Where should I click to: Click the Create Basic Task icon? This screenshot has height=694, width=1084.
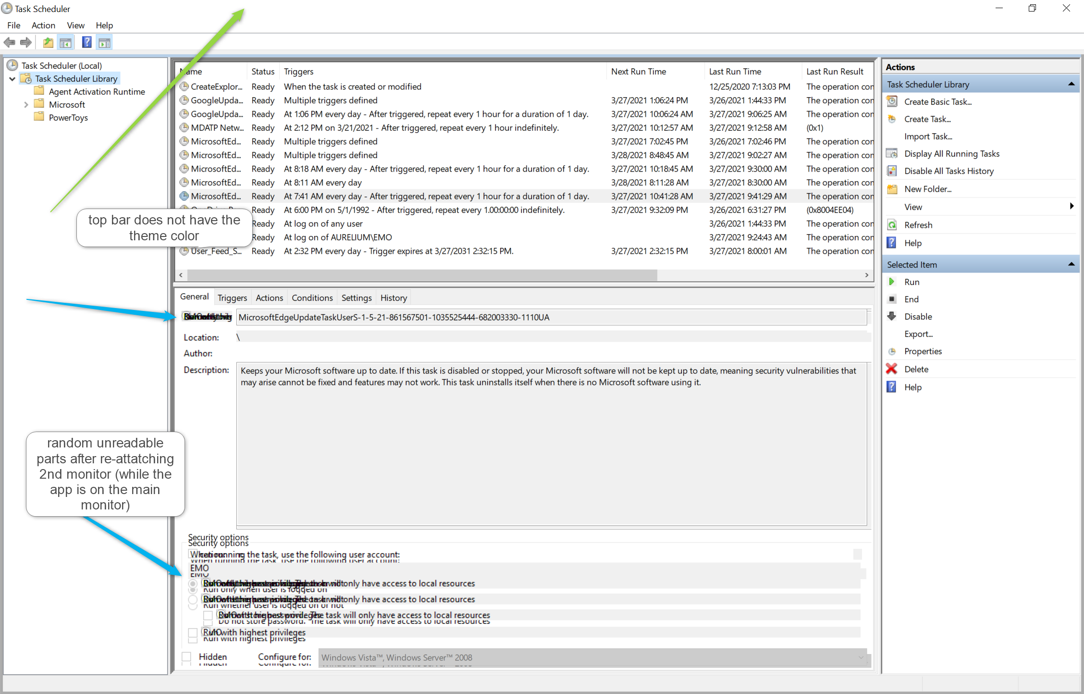point(892,101)
